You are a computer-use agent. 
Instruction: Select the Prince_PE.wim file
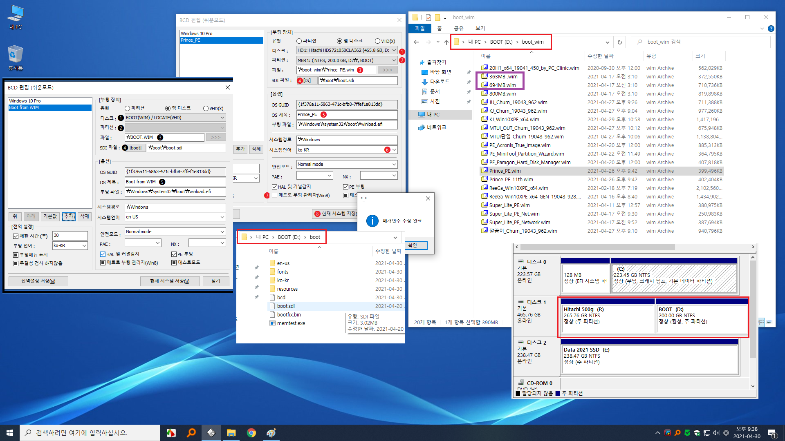601,171
